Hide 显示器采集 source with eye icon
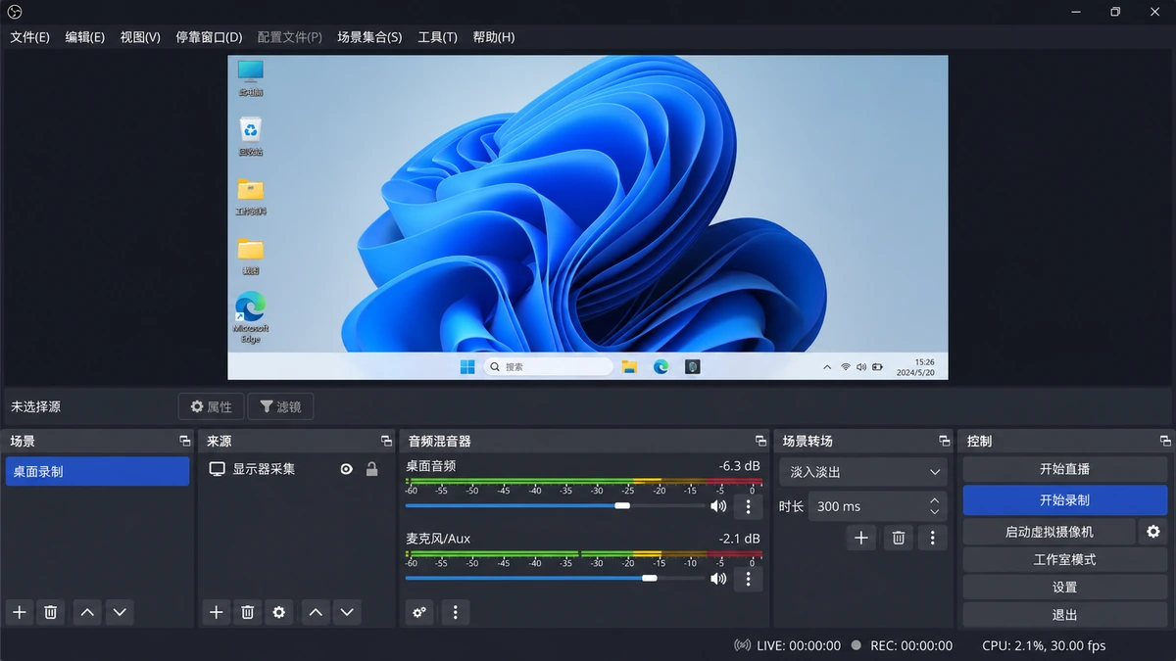Screen dimensions: 1176x661 pos(346,469)
